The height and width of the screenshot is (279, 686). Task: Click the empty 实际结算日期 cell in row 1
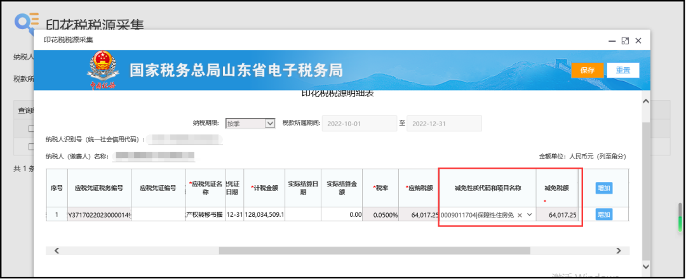(303, 214)
